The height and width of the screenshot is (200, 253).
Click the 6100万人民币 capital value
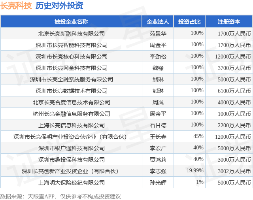tap(234, 91)
